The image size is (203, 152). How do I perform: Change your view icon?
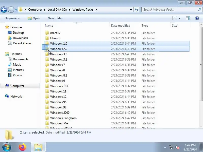[174, 18]
